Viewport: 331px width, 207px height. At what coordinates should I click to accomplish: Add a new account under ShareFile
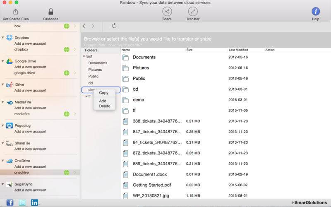(x=30, y=149)
